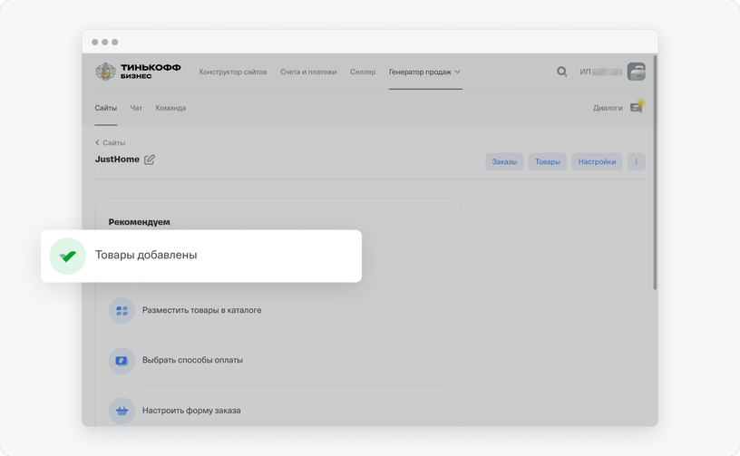The width and height of the screenshot is (740, 456).
Task: Click the ruble payment methods icon
Action: (x=122, y=361)
